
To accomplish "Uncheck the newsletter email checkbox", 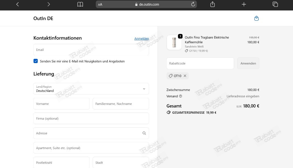I will (35, 61).
